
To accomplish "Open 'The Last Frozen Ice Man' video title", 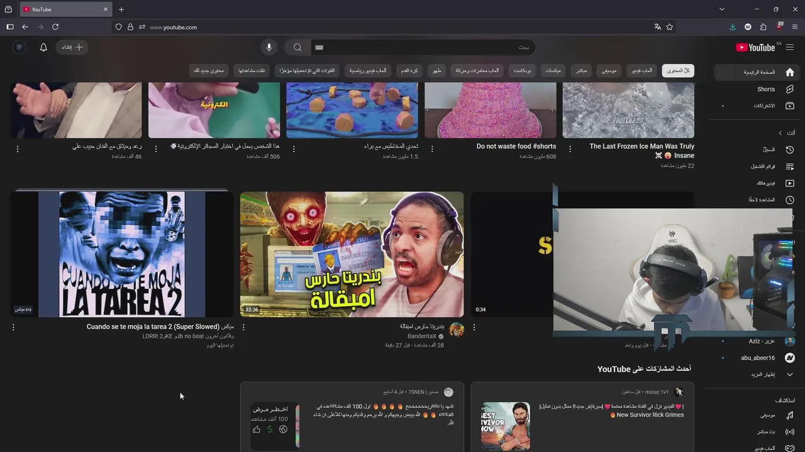I will 641,151.
